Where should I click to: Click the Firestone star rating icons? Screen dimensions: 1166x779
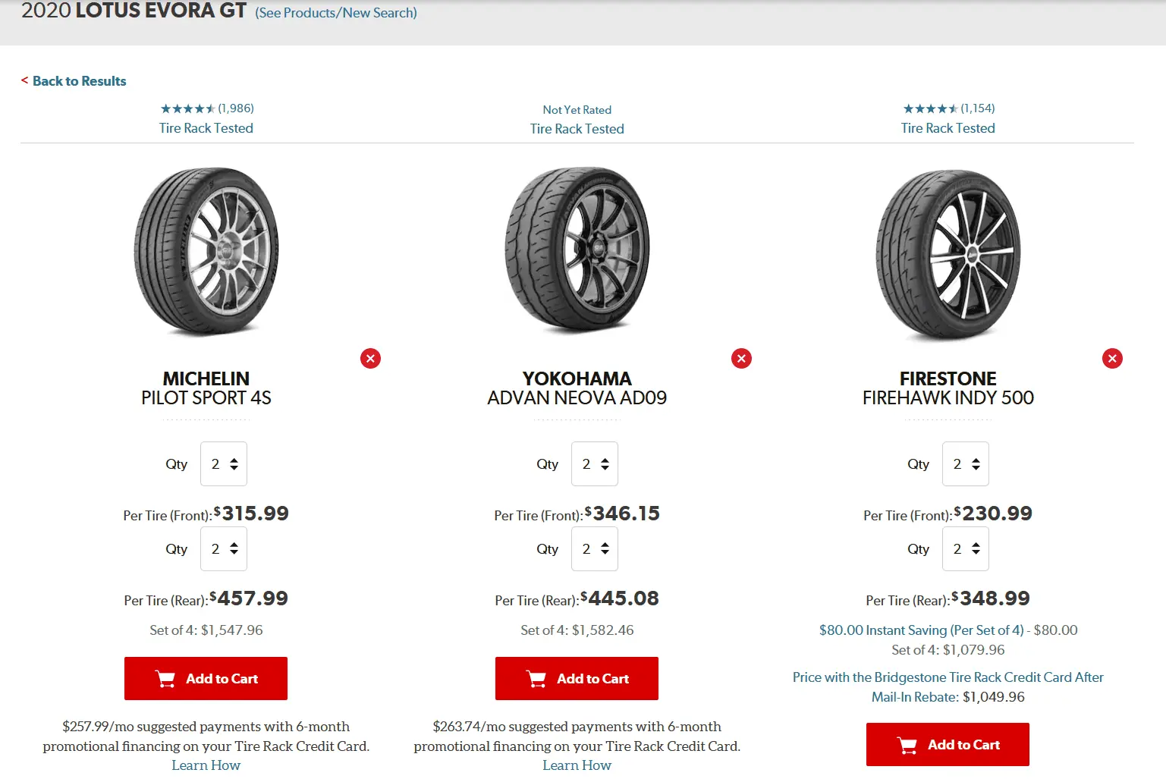pyautogui.click(x=930, y=108)
